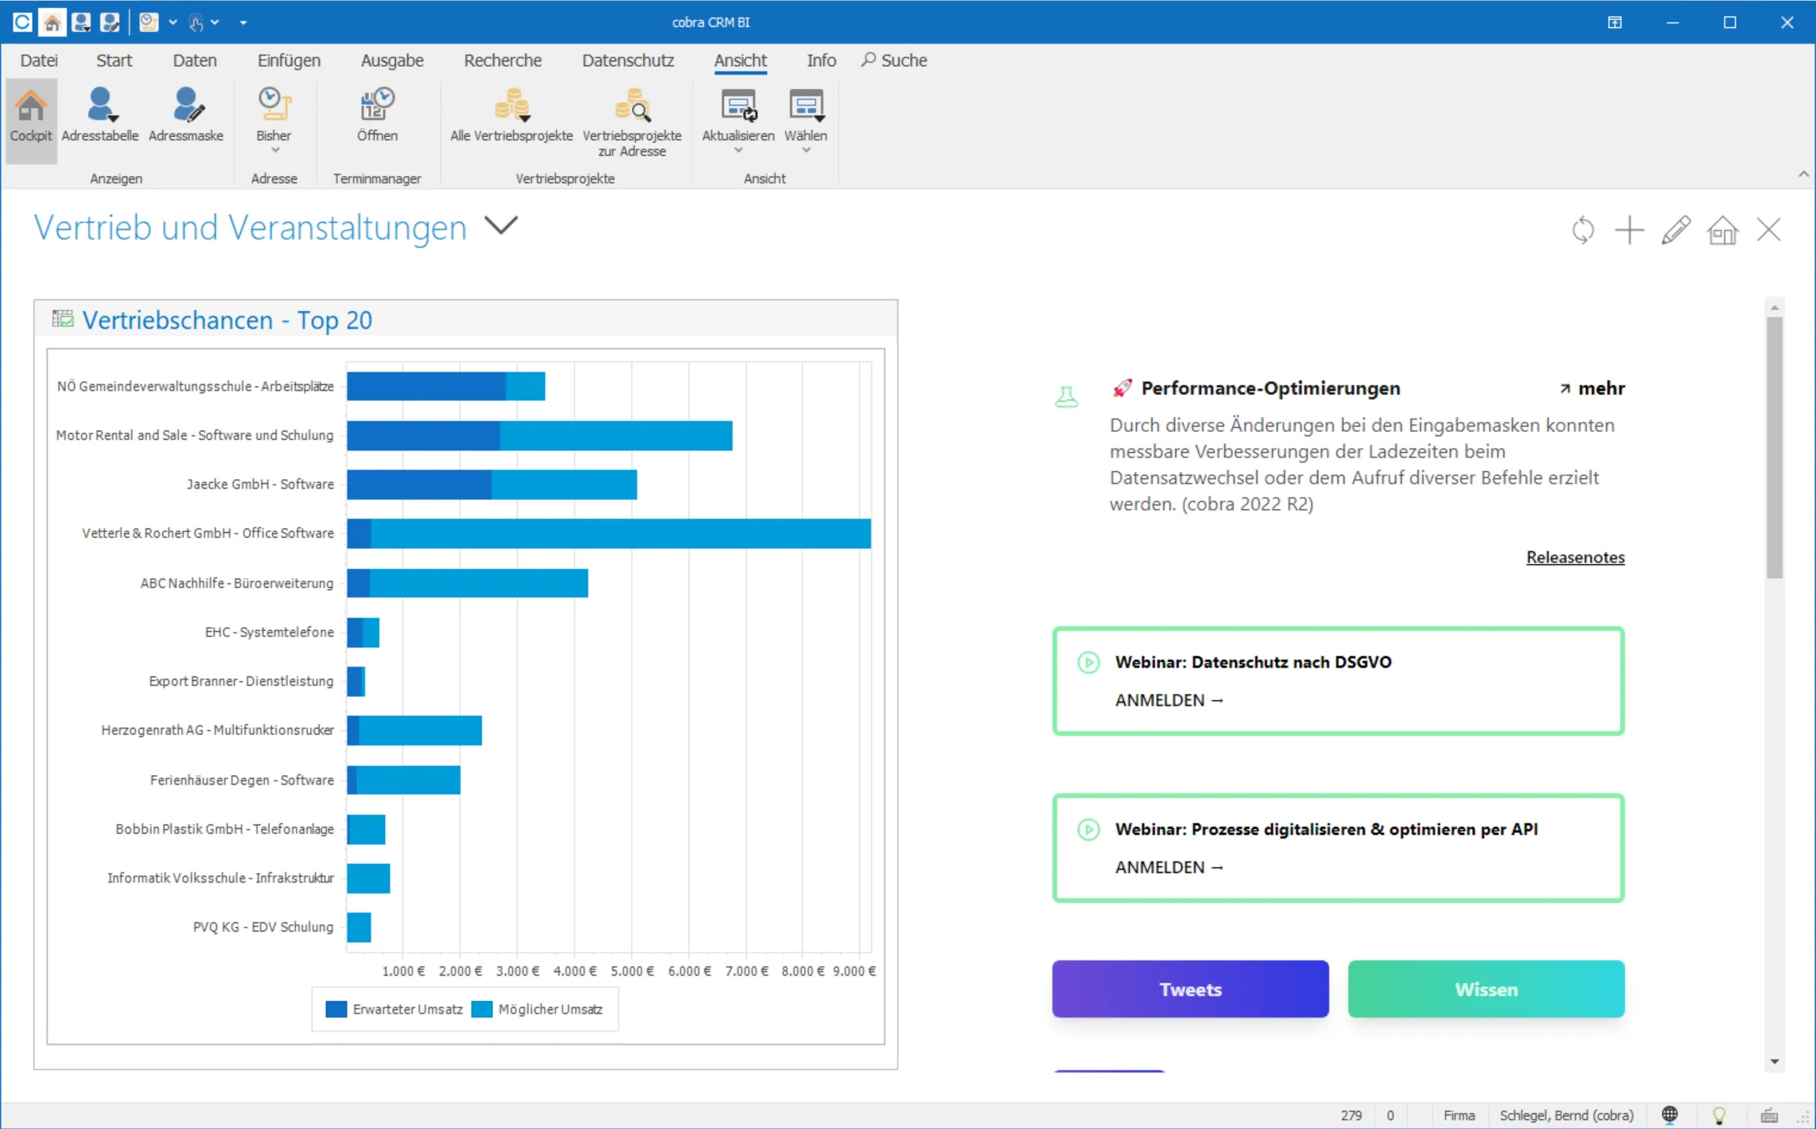
Task: Open the Einfügen ribbon tab
Action: [x=289, y=60]
